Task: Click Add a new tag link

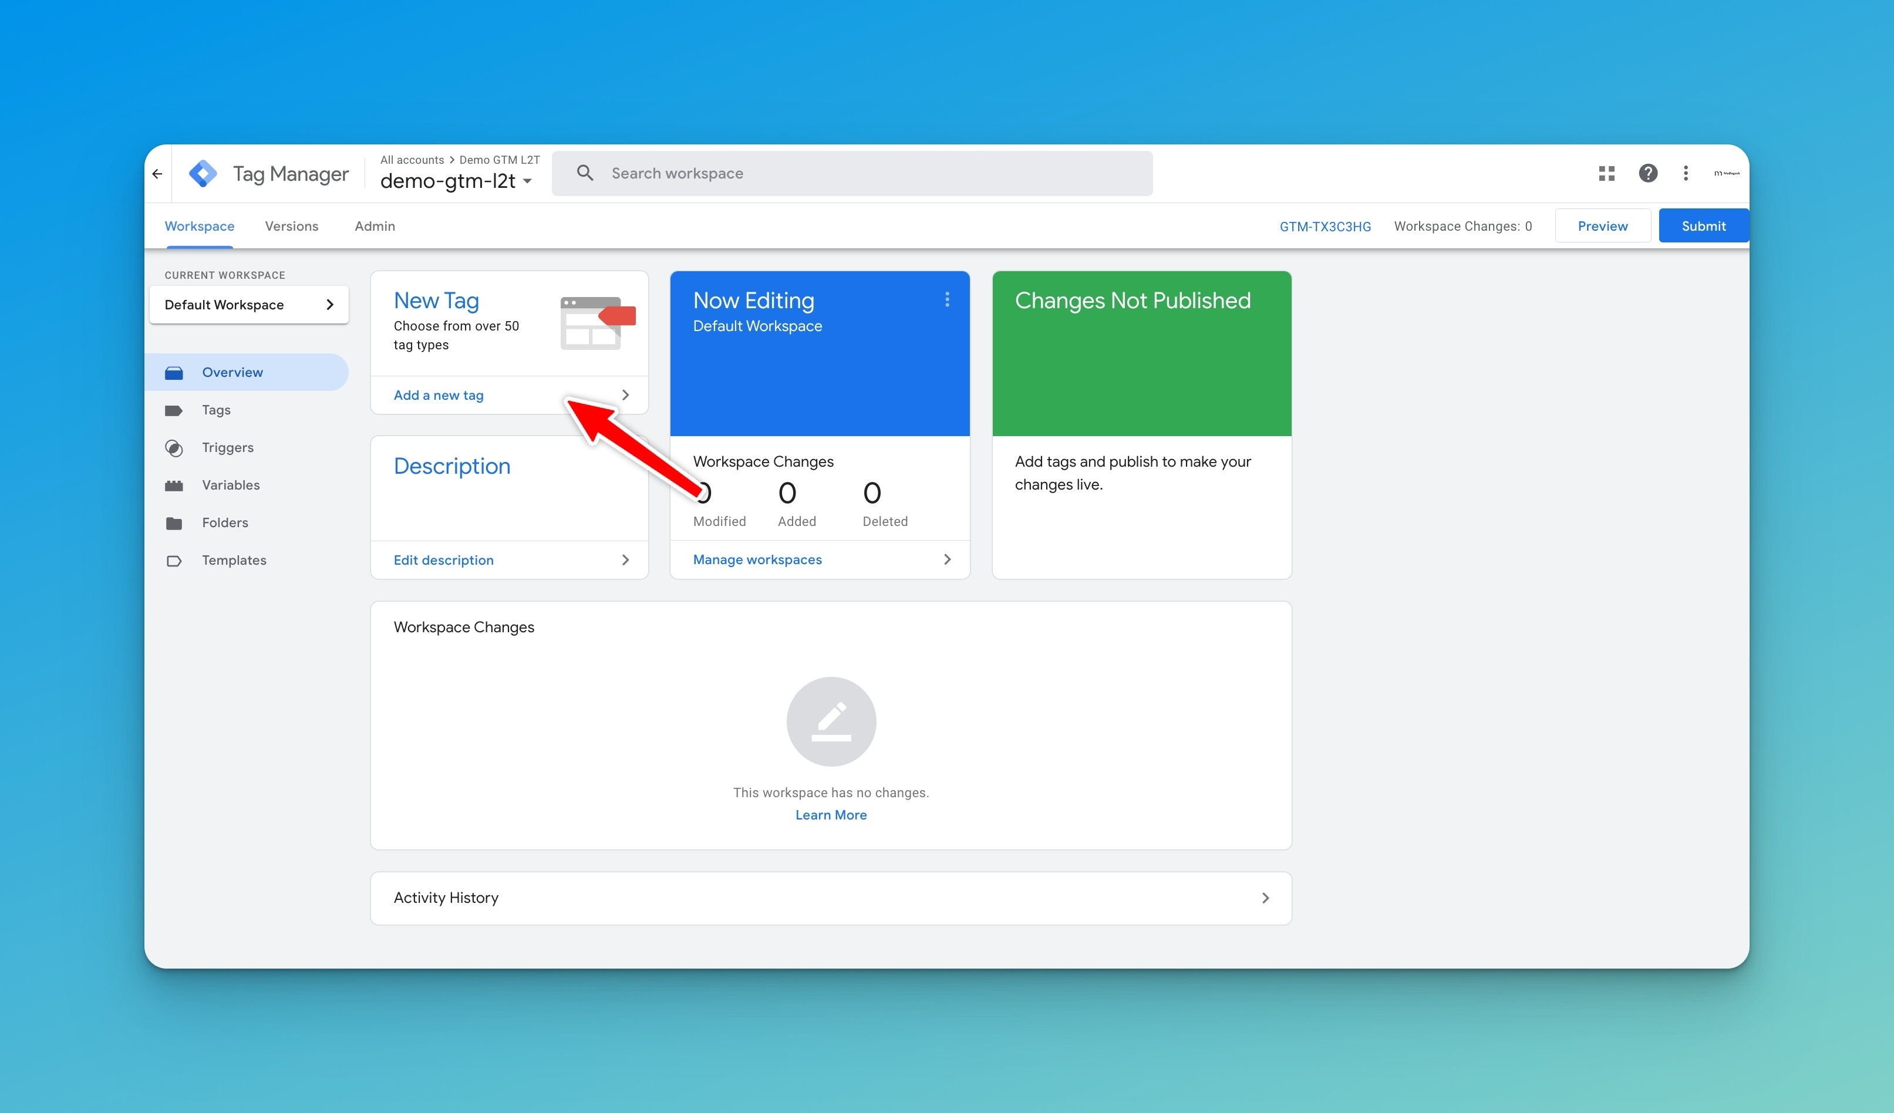Action: (438, 394)
